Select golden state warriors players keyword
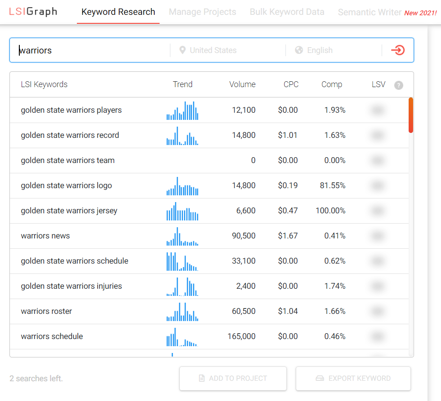Image resolution: width=441 pixels, height=401 pixels. 71,110
